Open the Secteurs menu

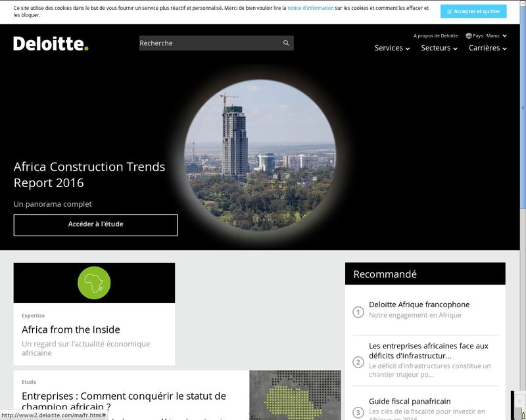(x=439, y=48)
